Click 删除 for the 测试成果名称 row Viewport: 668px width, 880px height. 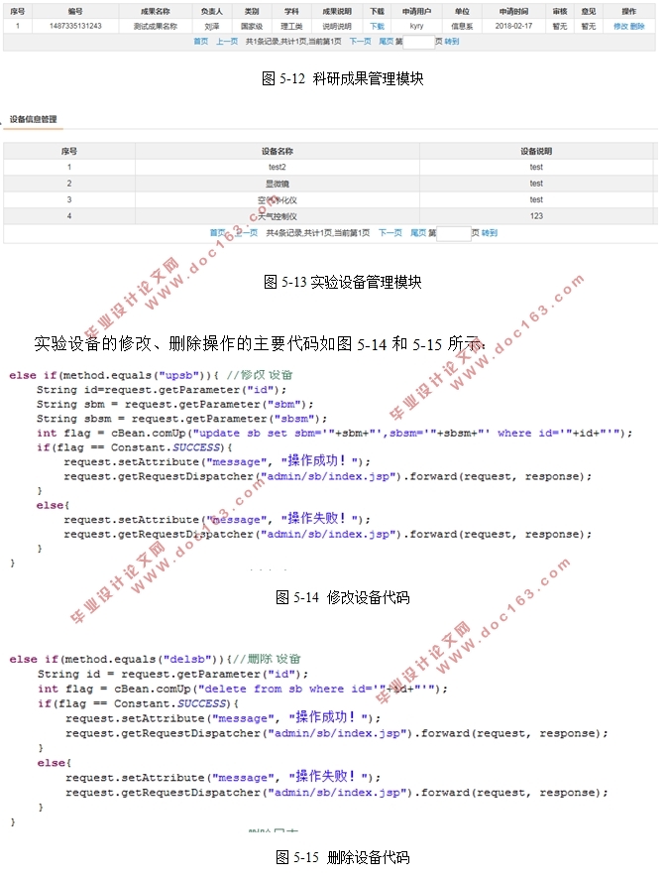[637, 26]
